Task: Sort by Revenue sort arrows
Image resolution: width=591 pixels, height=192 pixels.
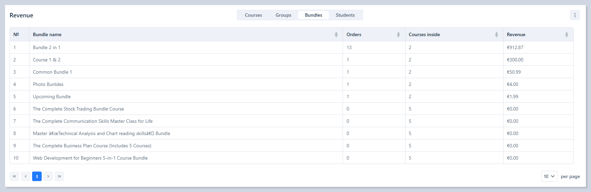Action: coord(566,34)
